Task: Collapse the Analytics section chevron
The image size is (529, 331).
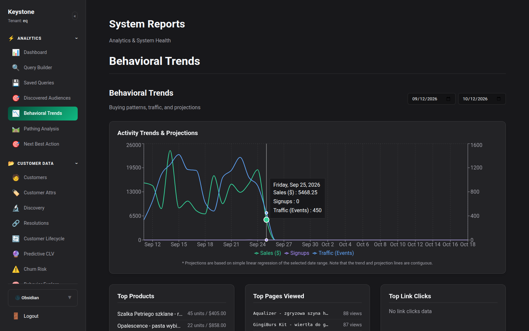Action: pos(76,38)
